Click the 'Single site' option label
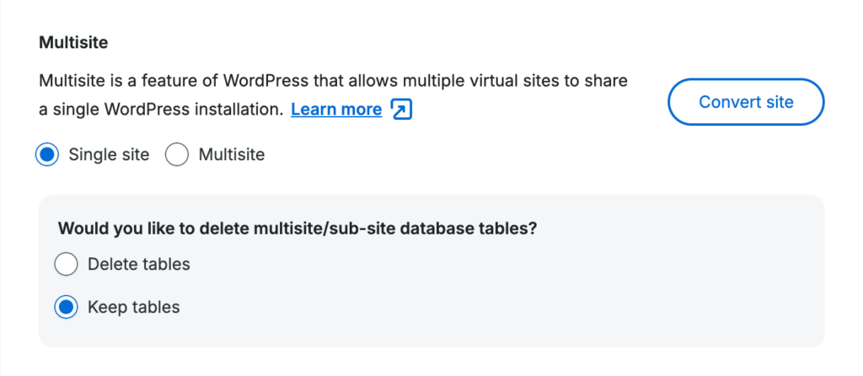The width and height of the screenshot is (863, 376). [x=109, y=155]
